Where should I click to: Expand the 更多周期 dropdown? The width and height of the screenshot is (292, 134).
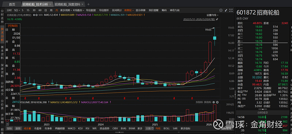point(66,10)
